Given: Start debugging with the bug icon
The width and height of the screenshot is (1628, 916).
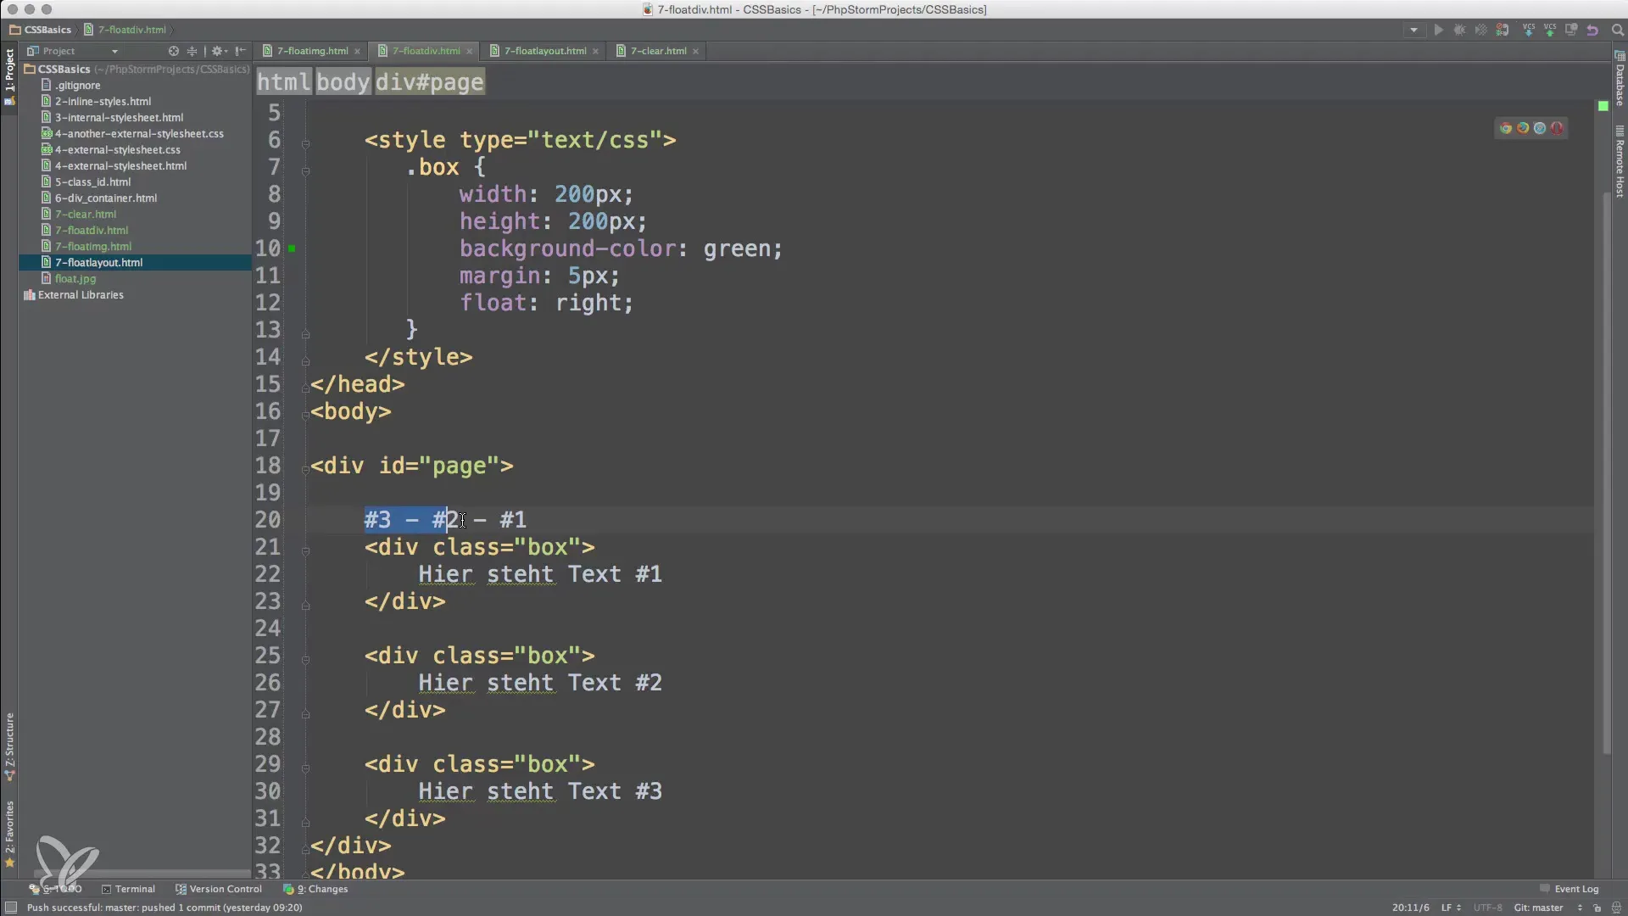Looking at the screenshot, I should coord(1459,30).
